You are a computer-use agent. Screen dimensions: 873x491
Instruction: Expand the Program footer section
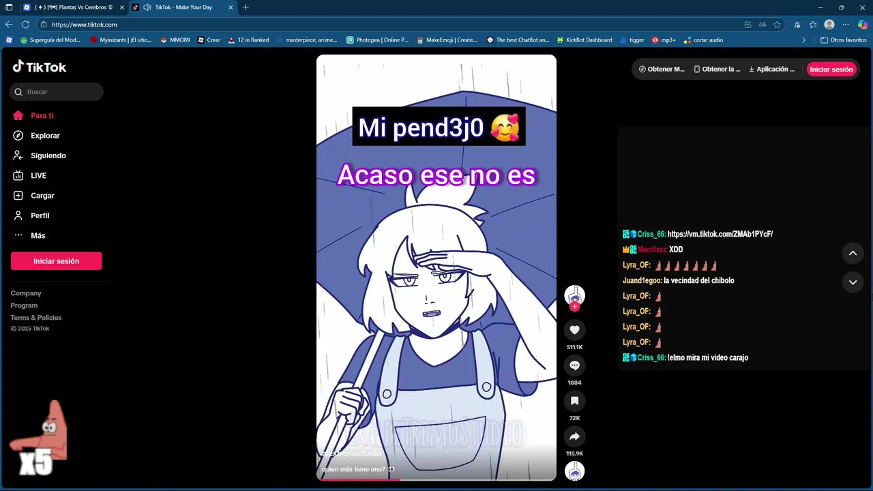coord(24,306)
